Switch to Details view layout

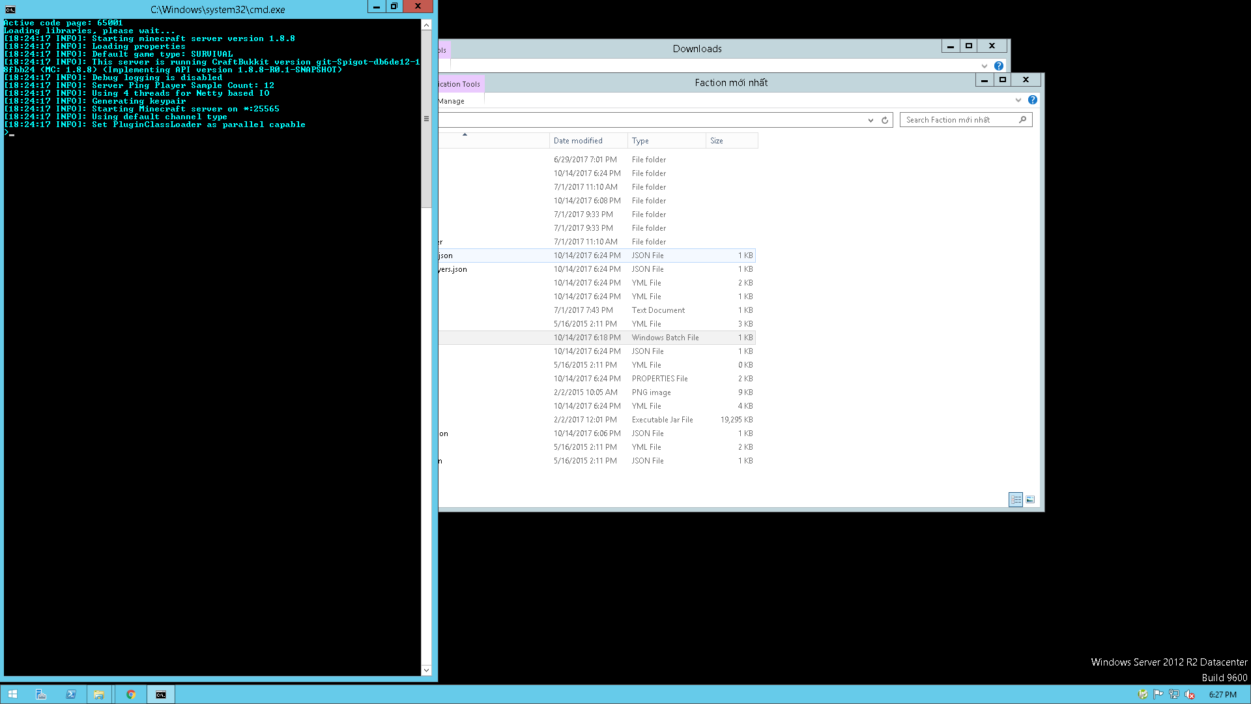pos(1016,499)
